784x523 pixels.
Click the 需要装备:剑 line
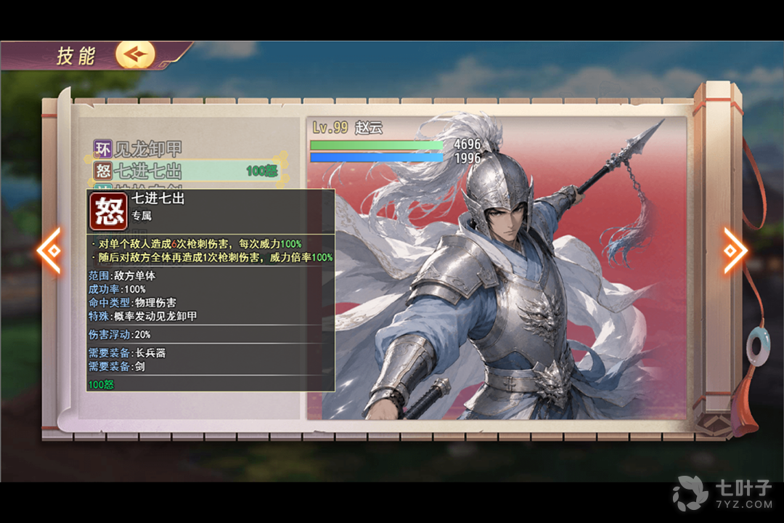(x=117, y=366)
